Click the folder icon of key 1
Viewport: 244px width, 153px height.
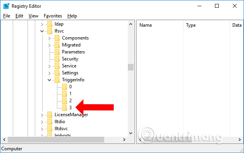coord(64,94)
